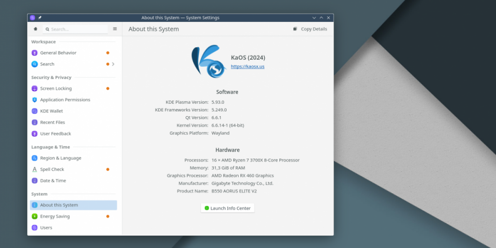Click the green icon on Launch Info Center
The image size is (496, 248).
point(207,208)
